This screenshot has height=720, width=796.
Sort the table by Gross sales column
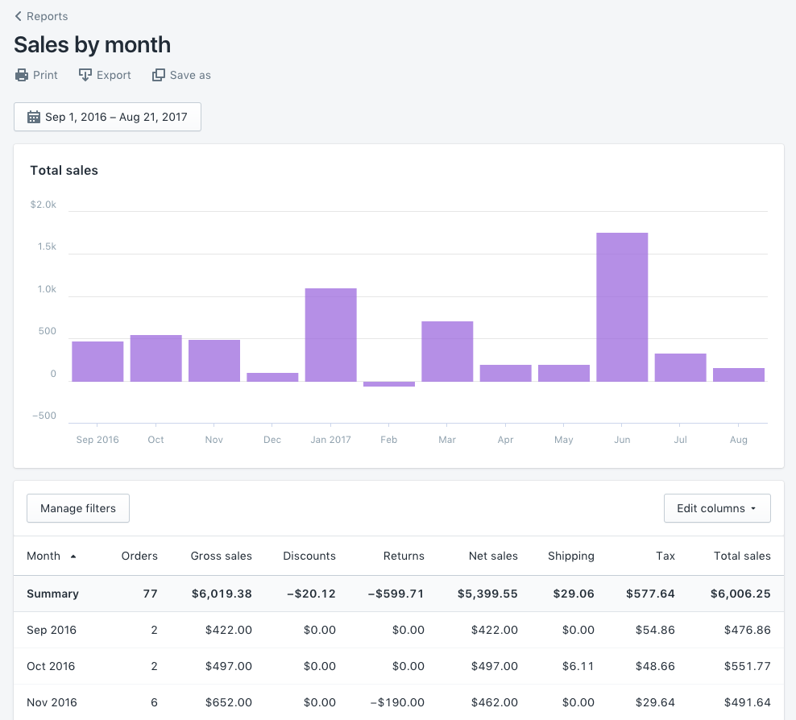point(221,556)
